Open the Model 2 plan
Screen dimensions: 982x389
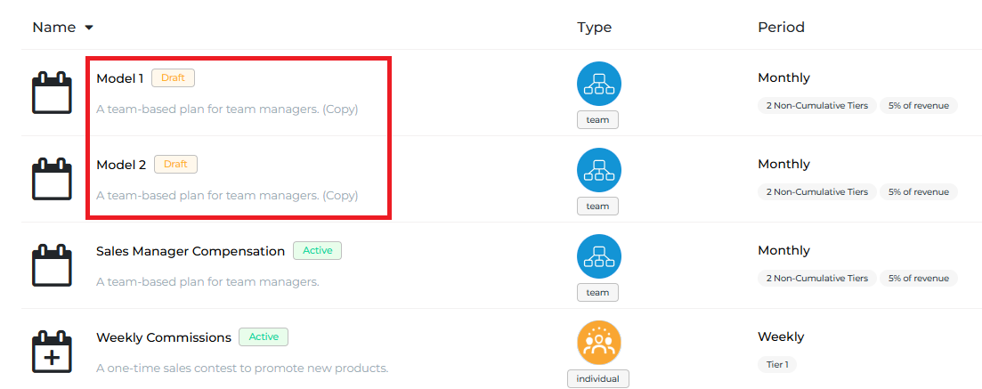121,165
